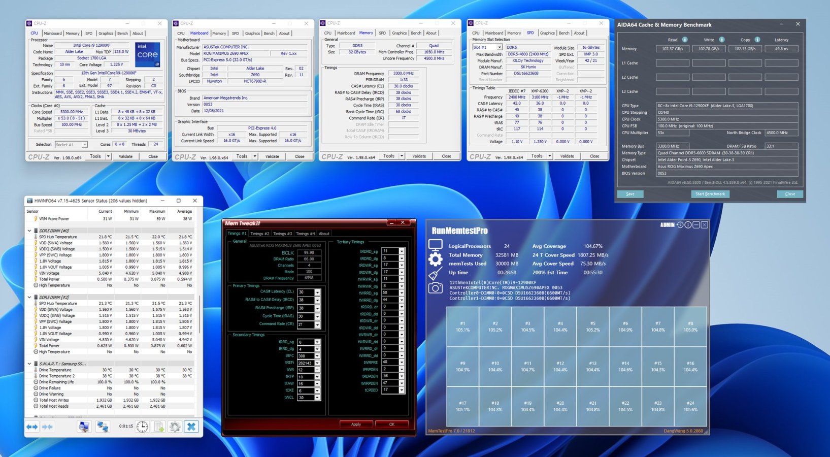830x457 pixels.
Task: Open HWiNFO sensor settings gear icon
Action: point(175,427)
